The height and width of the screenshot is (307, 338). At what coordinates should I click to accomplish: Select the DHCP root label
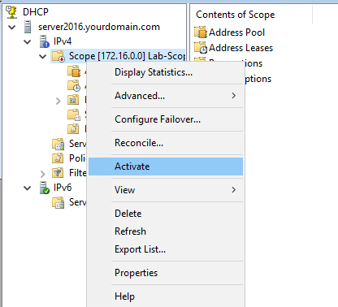(x=36, y=12)
